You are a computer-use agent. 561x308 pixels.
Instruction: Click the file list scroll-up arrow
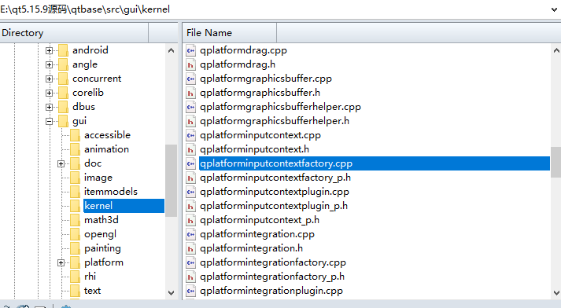[556, 50]
